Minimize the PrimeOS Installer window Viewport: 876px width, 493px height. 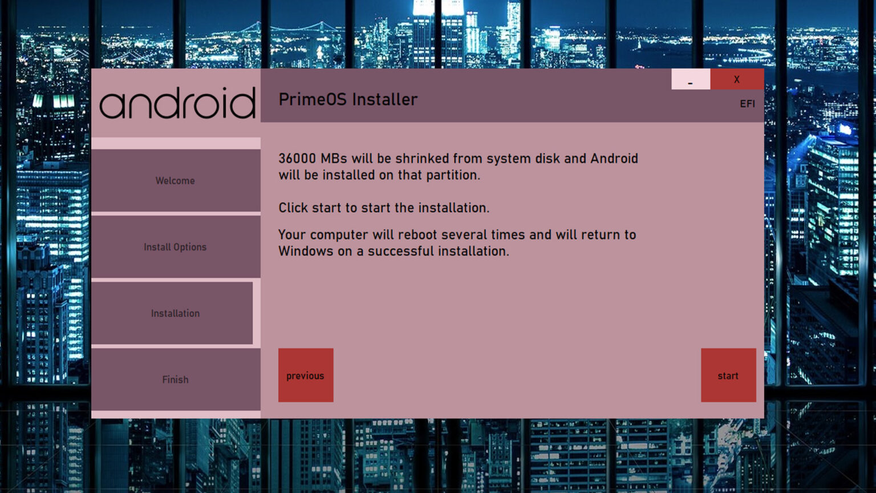click(690, 79)
